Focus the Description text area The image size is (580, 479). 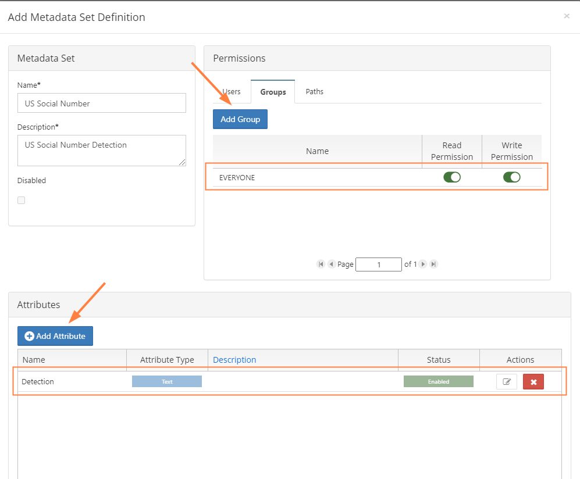pos(102,151)
